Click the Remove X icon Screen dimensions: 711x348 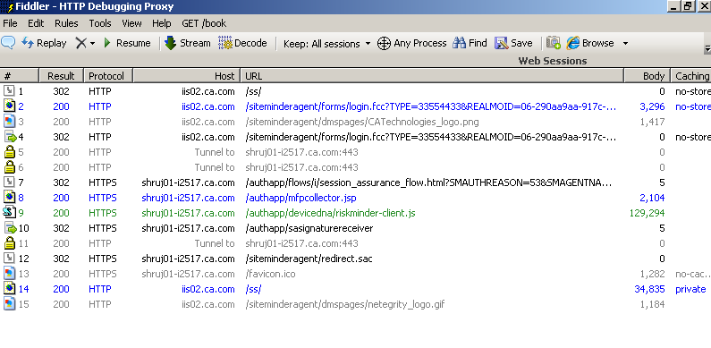tap(80, 43)
